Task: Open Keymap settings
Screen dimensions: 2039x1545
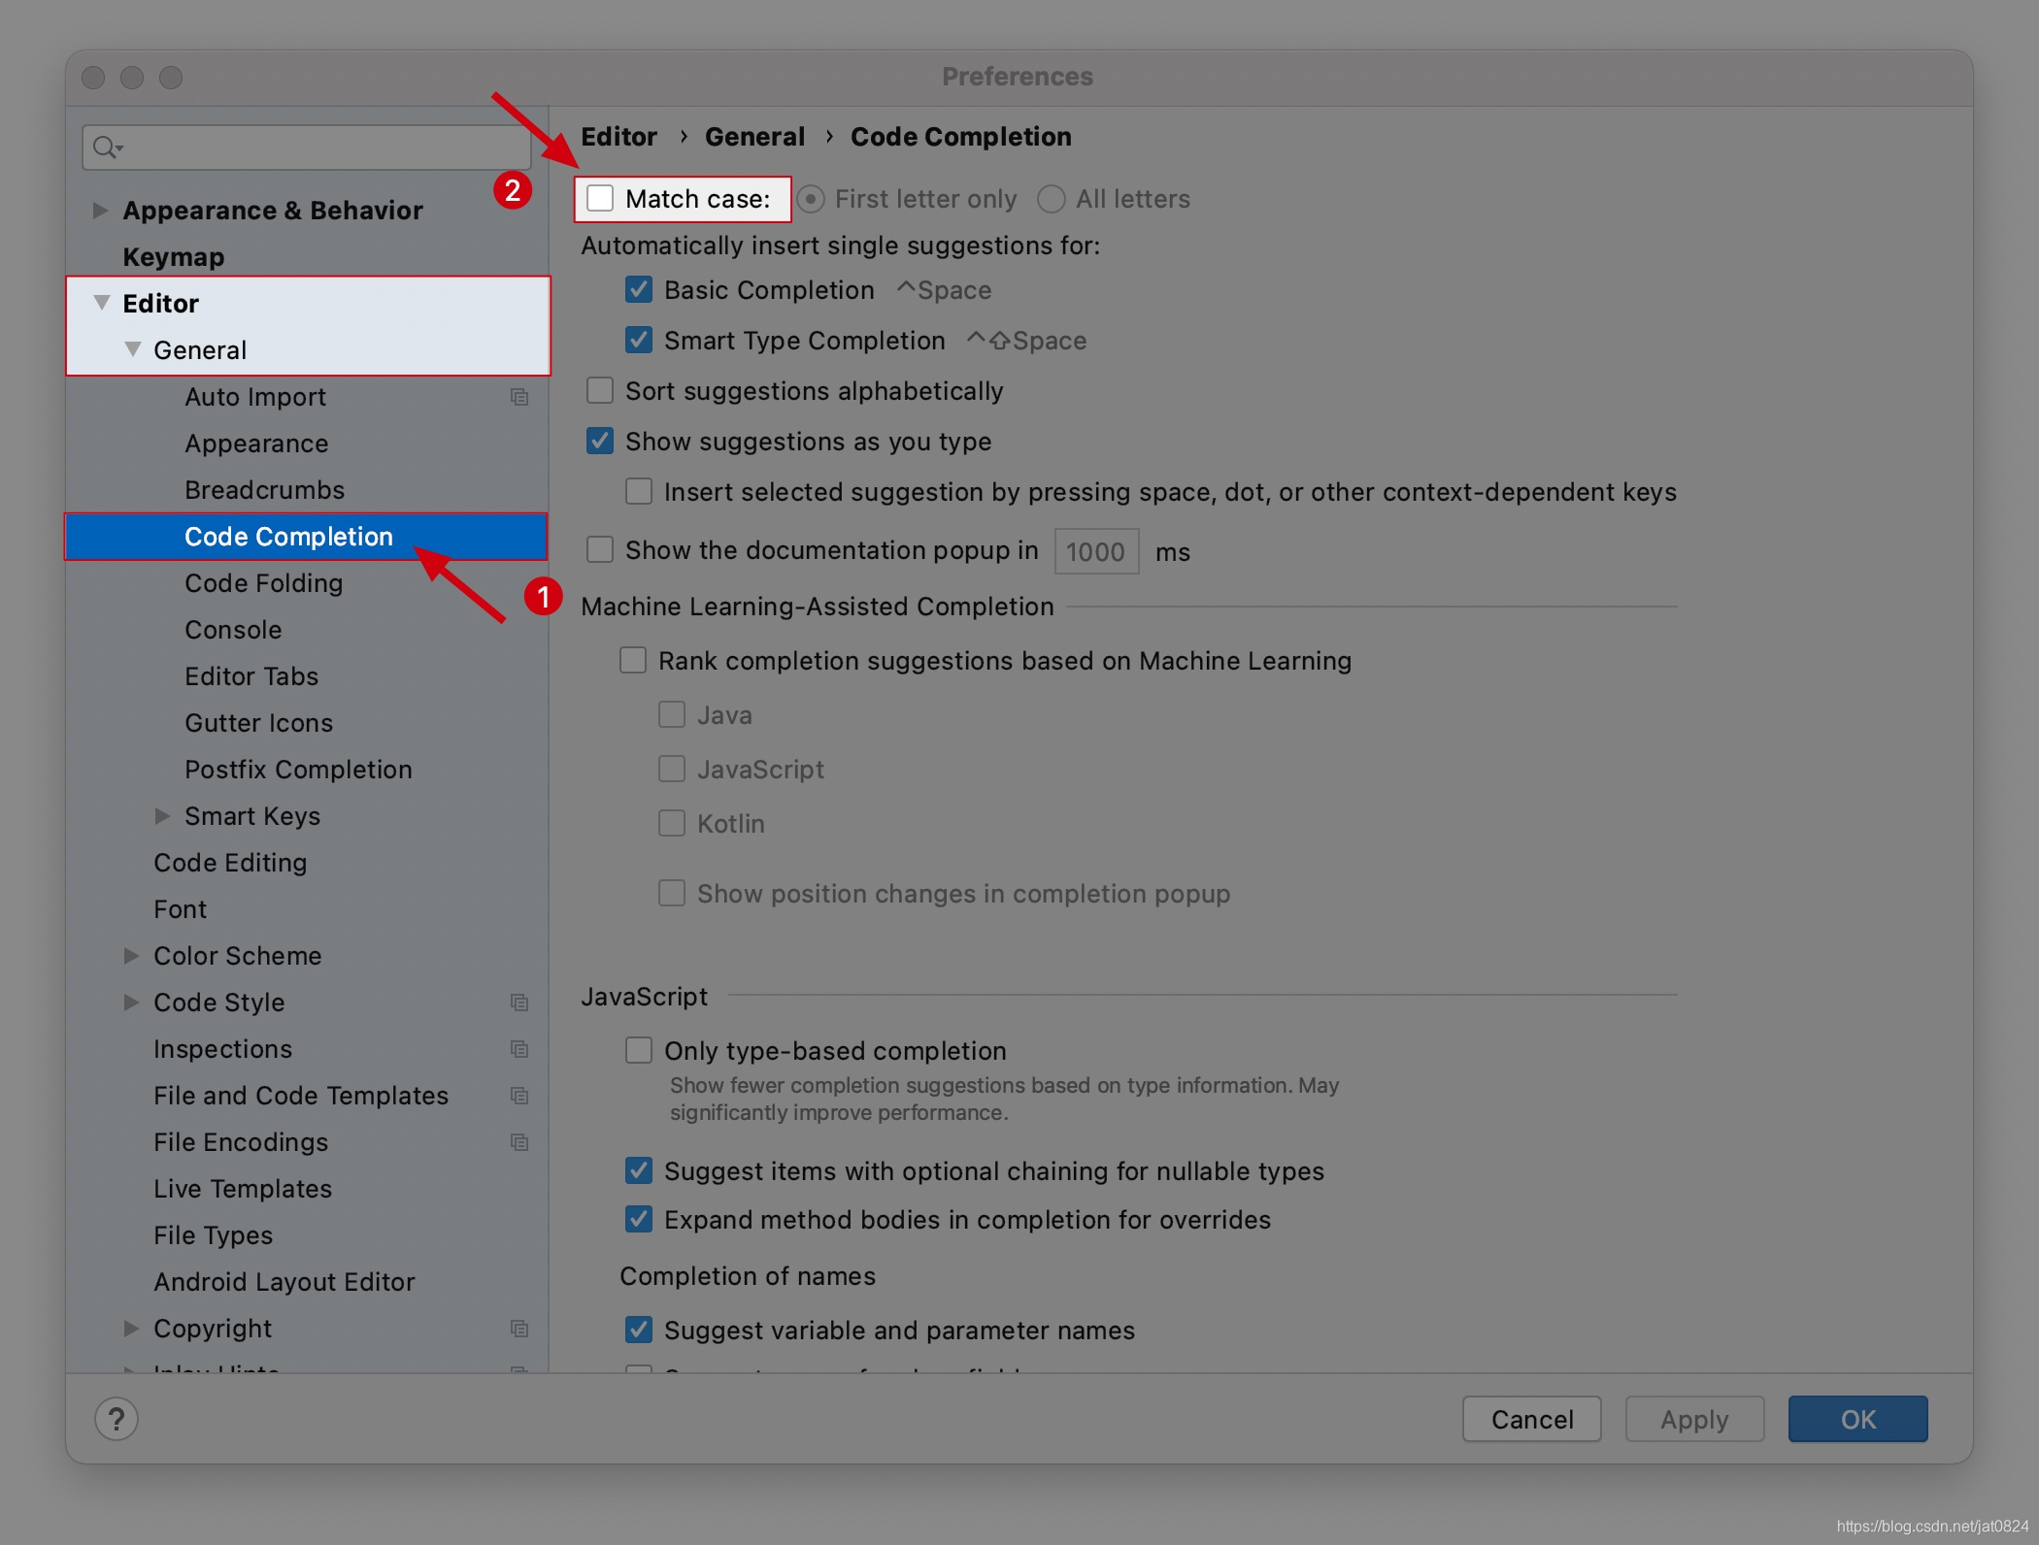Action: click(174, 257)
